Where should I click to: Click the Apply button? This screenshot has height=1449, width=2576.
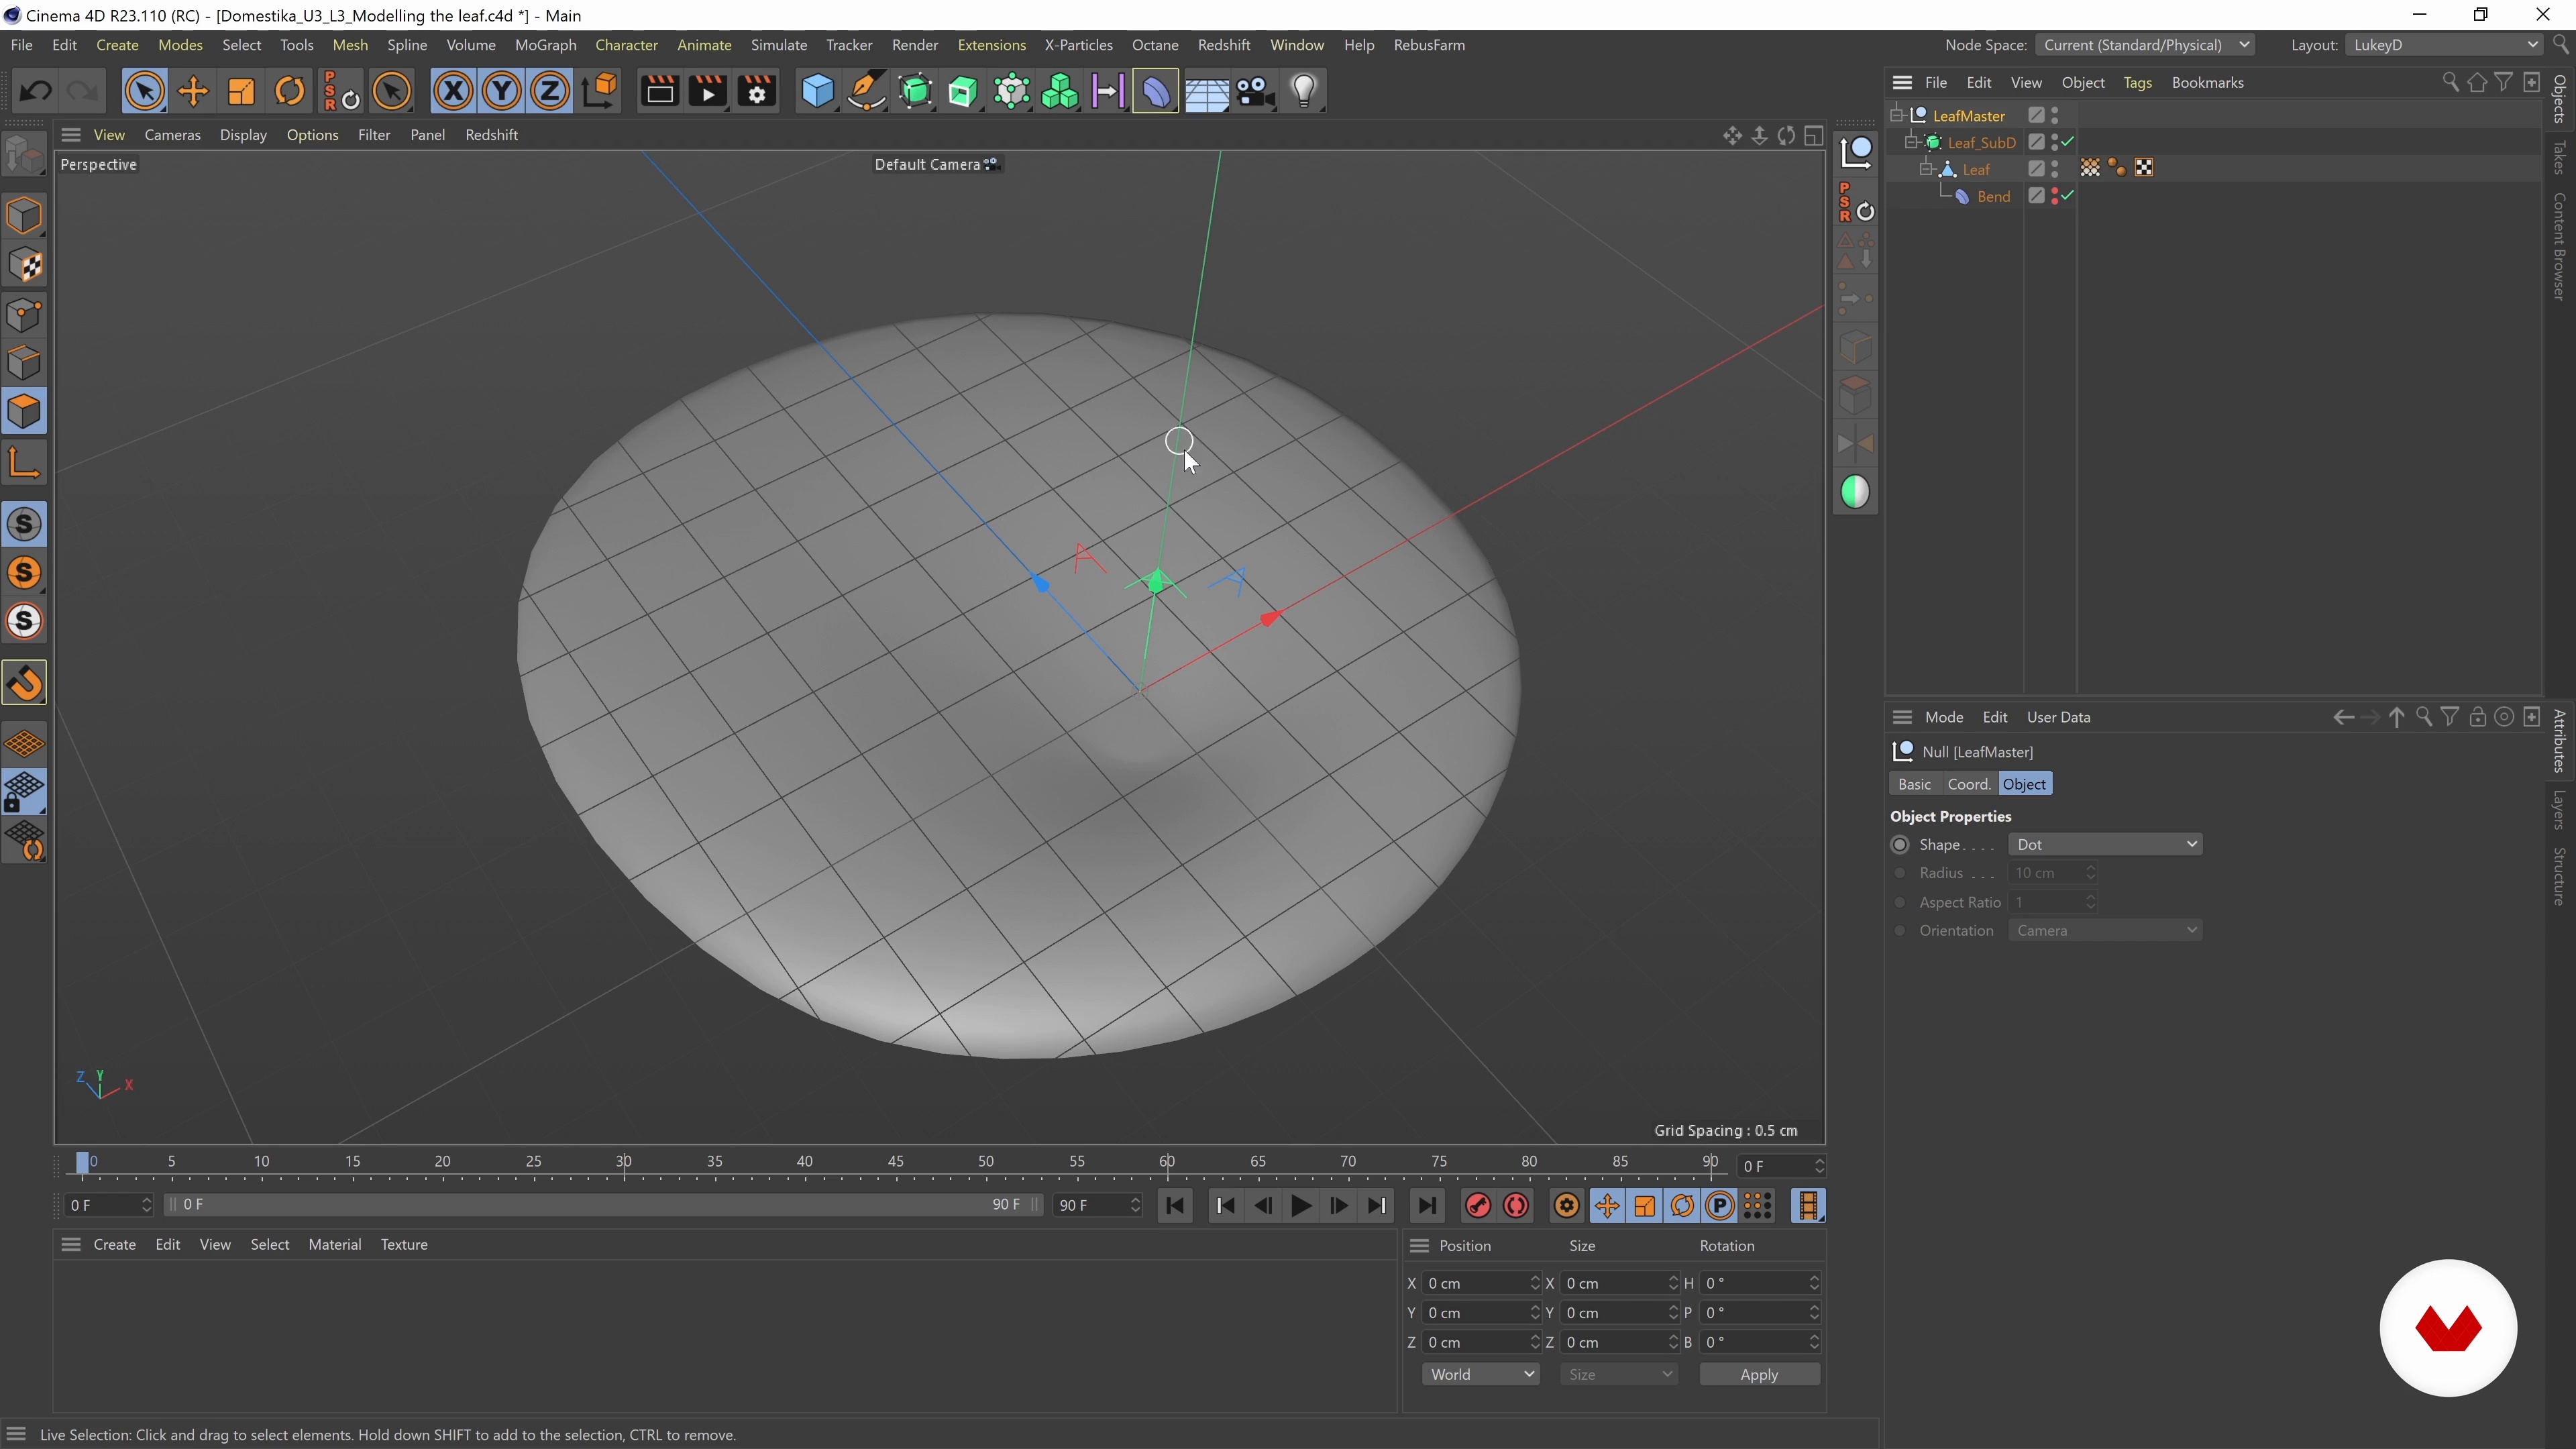(1759, 1374)
